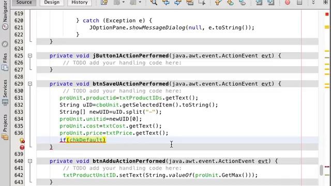The image size is (331, 186).
Task: Click txtPrice in line 636
Action: point(119,133)
